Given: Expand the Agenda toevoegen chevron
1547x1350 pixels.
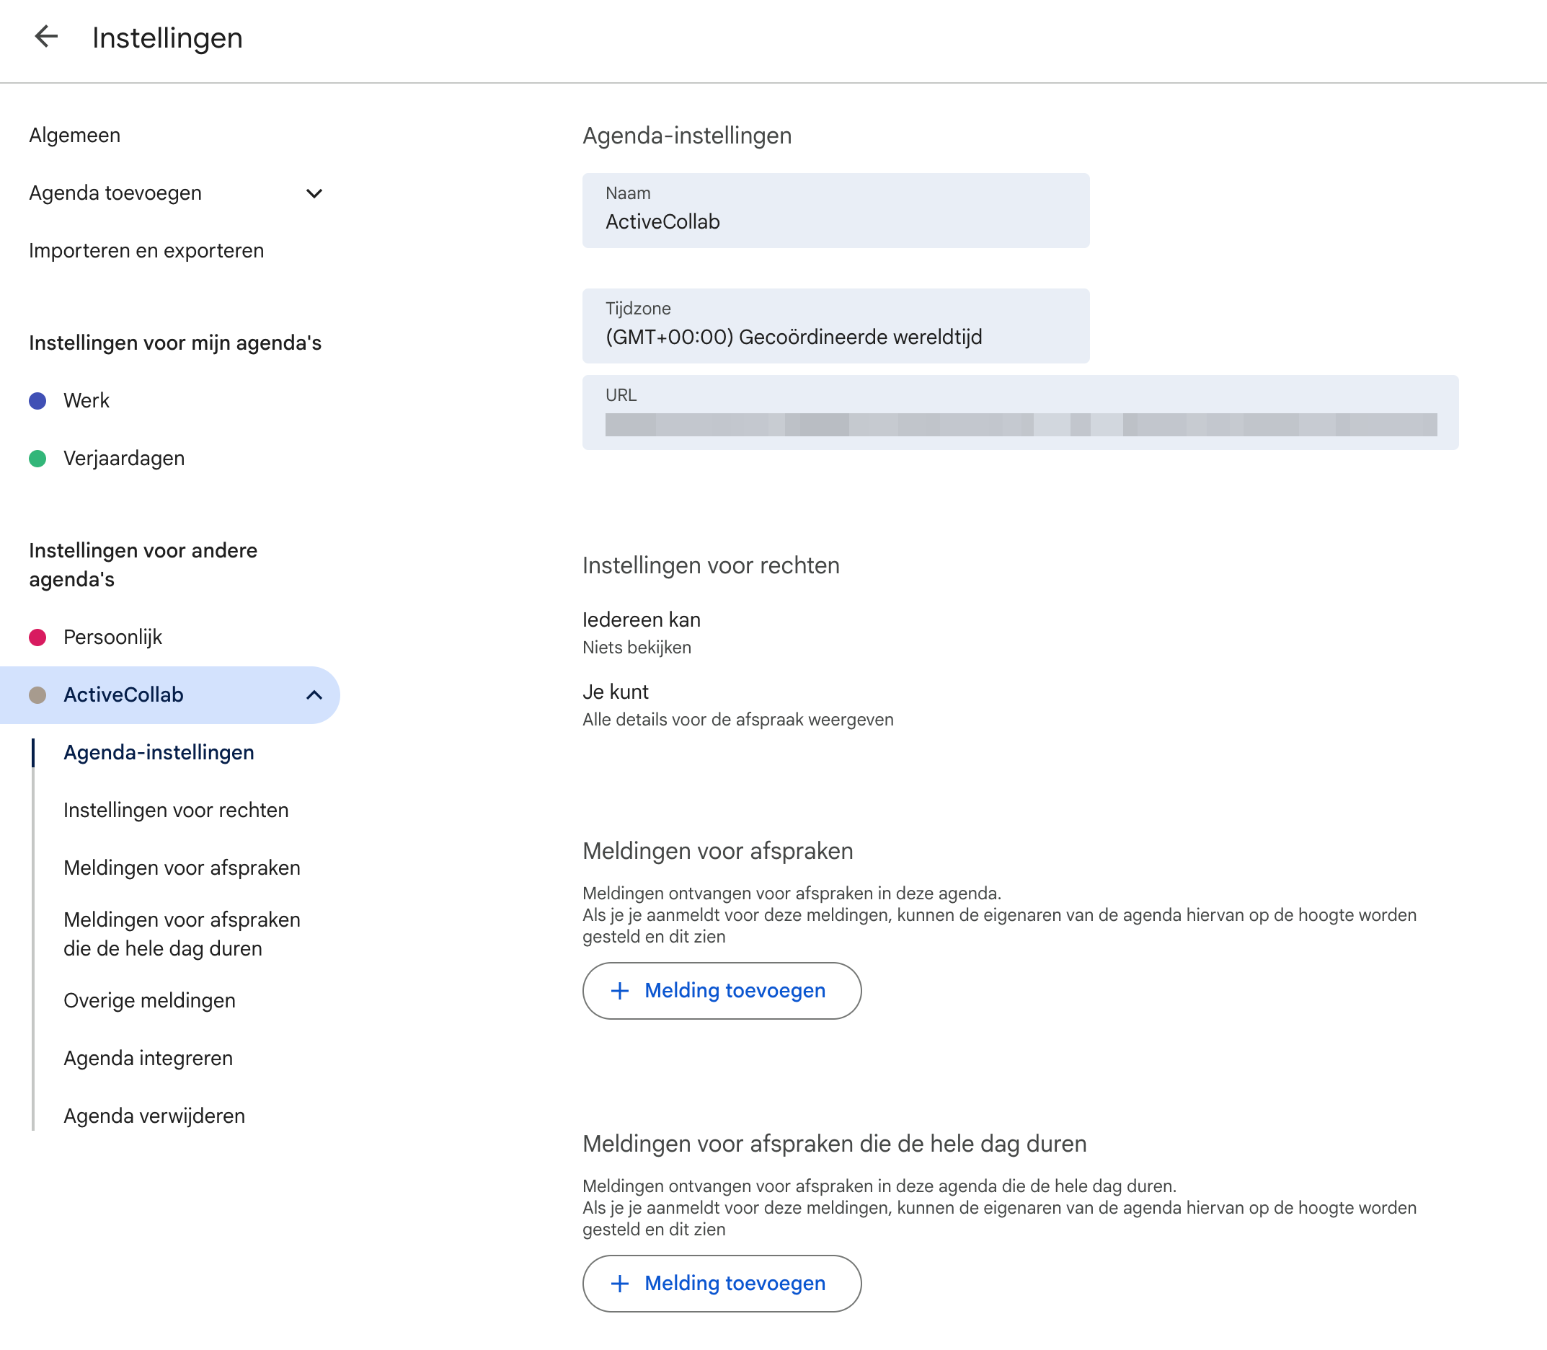Looking at the screenshot, I should [x=314, y=193].
